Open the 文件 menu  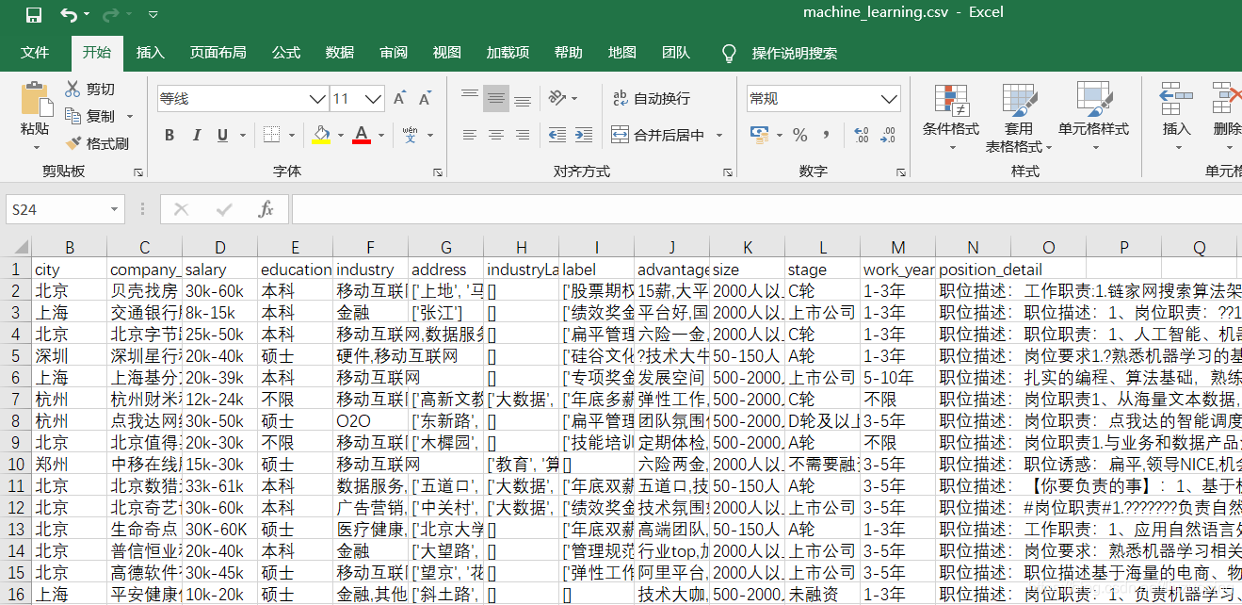(x=35, y=53)
